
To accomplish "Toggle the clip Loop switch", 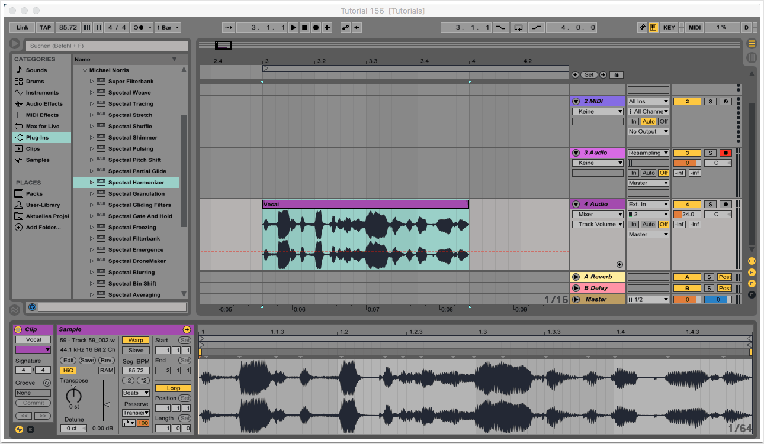I will (x=173, y=388).
